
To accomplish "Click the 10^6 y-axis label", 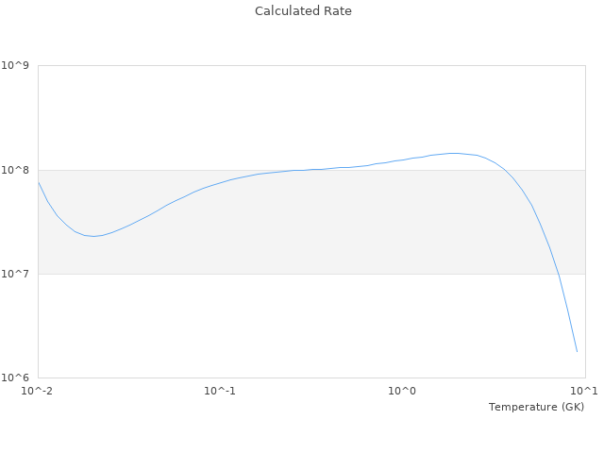I will [x=16, y=378].
